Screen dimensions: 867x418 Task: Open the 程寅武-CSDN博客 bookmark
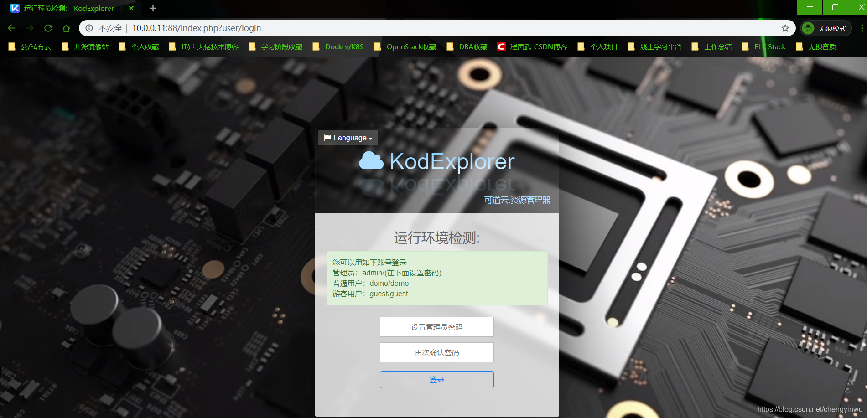point(532,46)
